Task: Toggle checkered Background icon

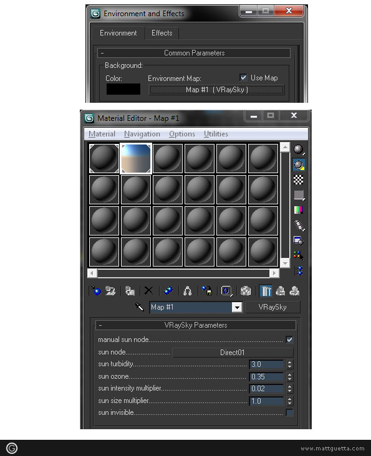Action: [299, 180]
